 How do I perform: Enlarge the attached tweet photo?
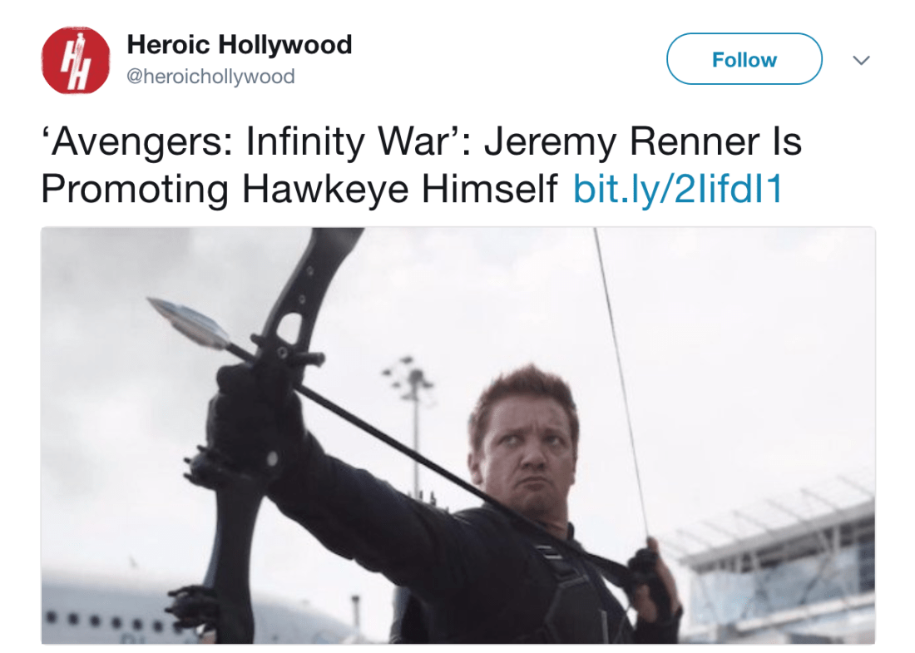[x=457, y=435]
